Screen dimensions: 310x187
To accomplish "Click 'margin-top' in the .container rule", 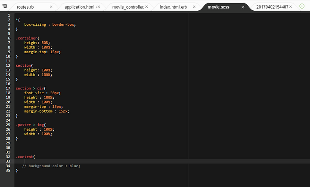I will point(35,52).
